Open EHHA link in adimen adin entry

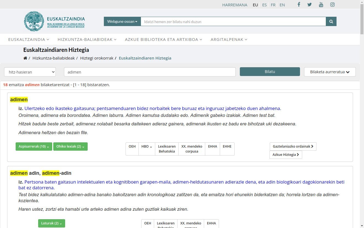[212, 223]
